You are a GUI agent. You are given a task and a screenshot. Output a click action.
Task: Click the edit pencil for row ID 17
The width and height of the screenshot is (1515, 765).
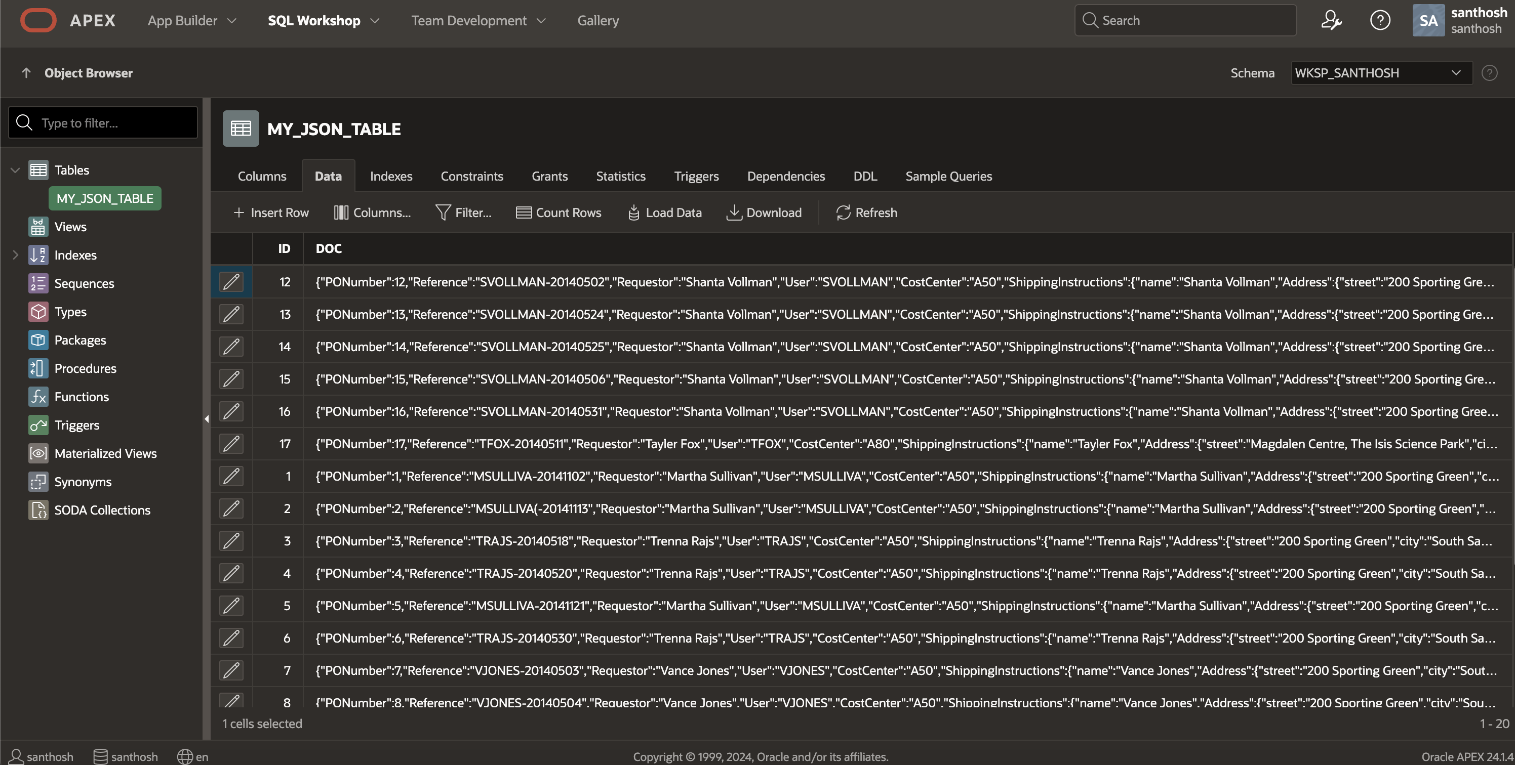pos(231,444)
